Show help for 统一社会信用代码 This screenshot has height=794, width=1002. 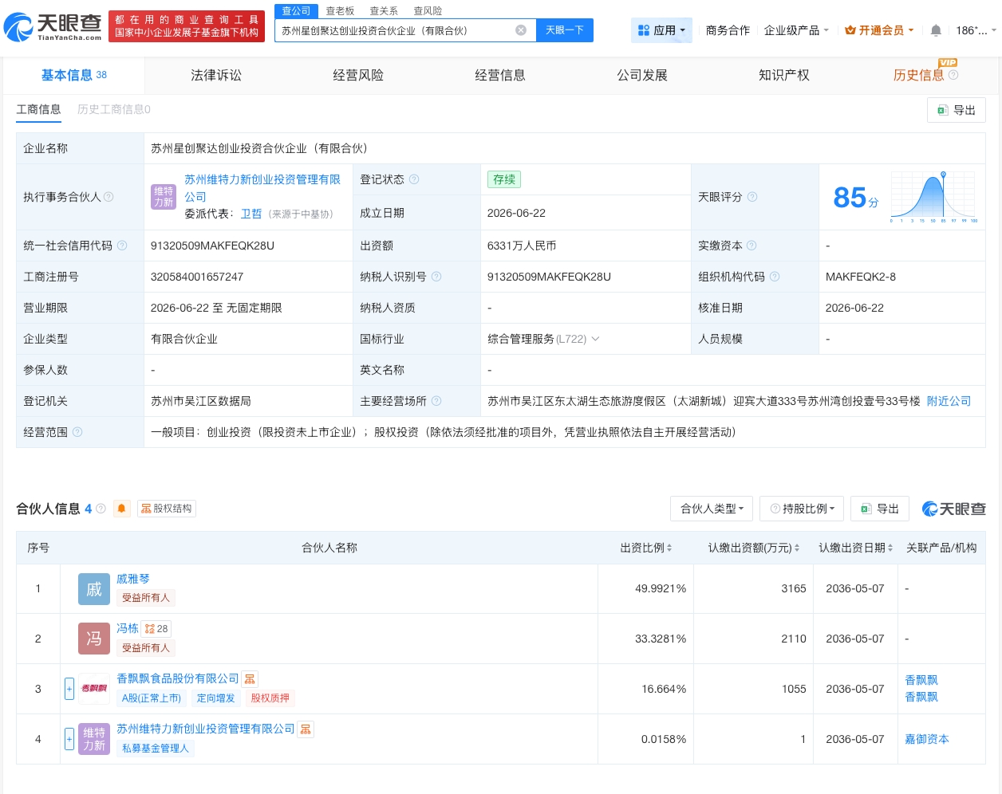point(122,246)
